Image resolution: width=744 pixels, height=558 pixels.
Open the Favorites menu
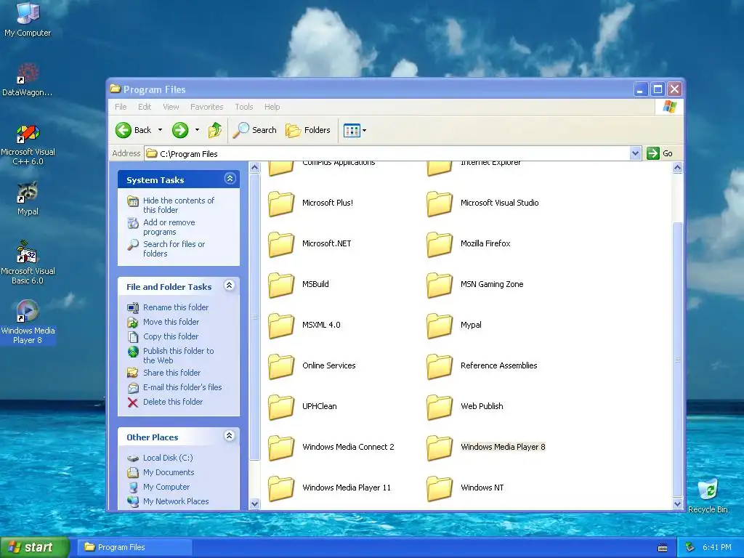[x=207, y=107]
